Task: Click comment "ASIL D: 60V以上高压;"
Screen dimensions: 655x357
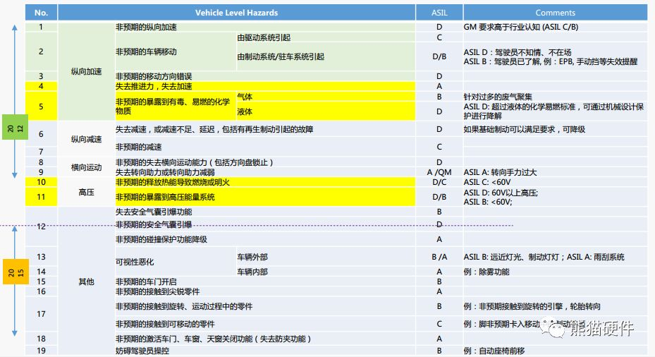Action: click(501, 193)
